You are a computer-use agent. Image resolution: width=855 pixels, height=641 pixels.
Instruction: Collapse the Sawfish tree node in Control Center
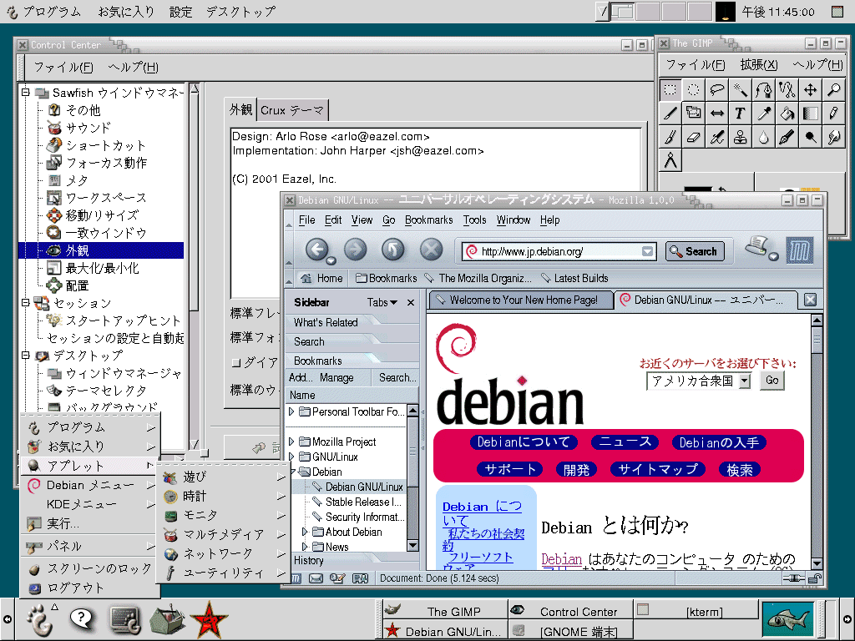click(x=26, y=92)
